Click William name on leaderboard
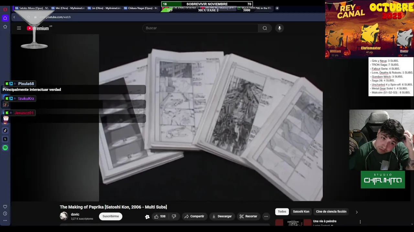 coord(335,51)
